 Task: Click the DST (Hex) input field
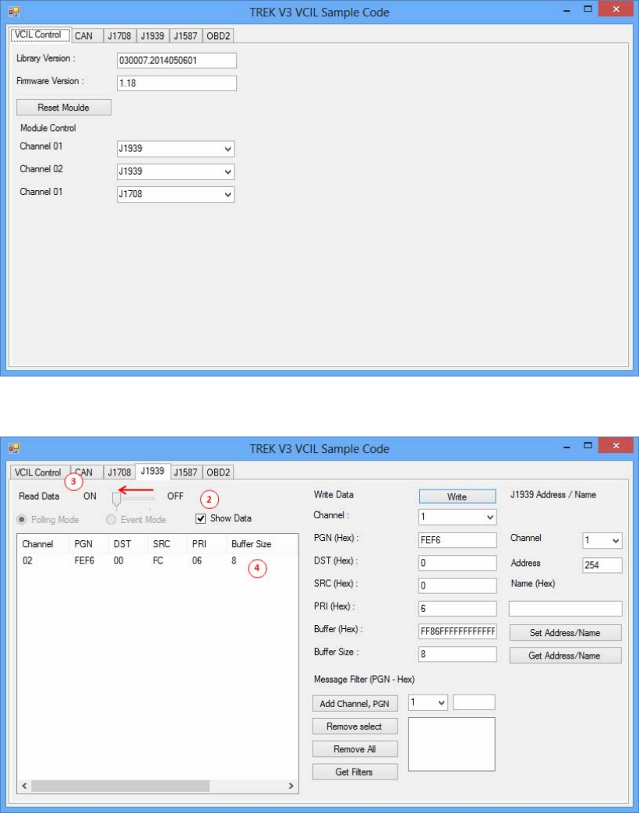coord(457,563)
